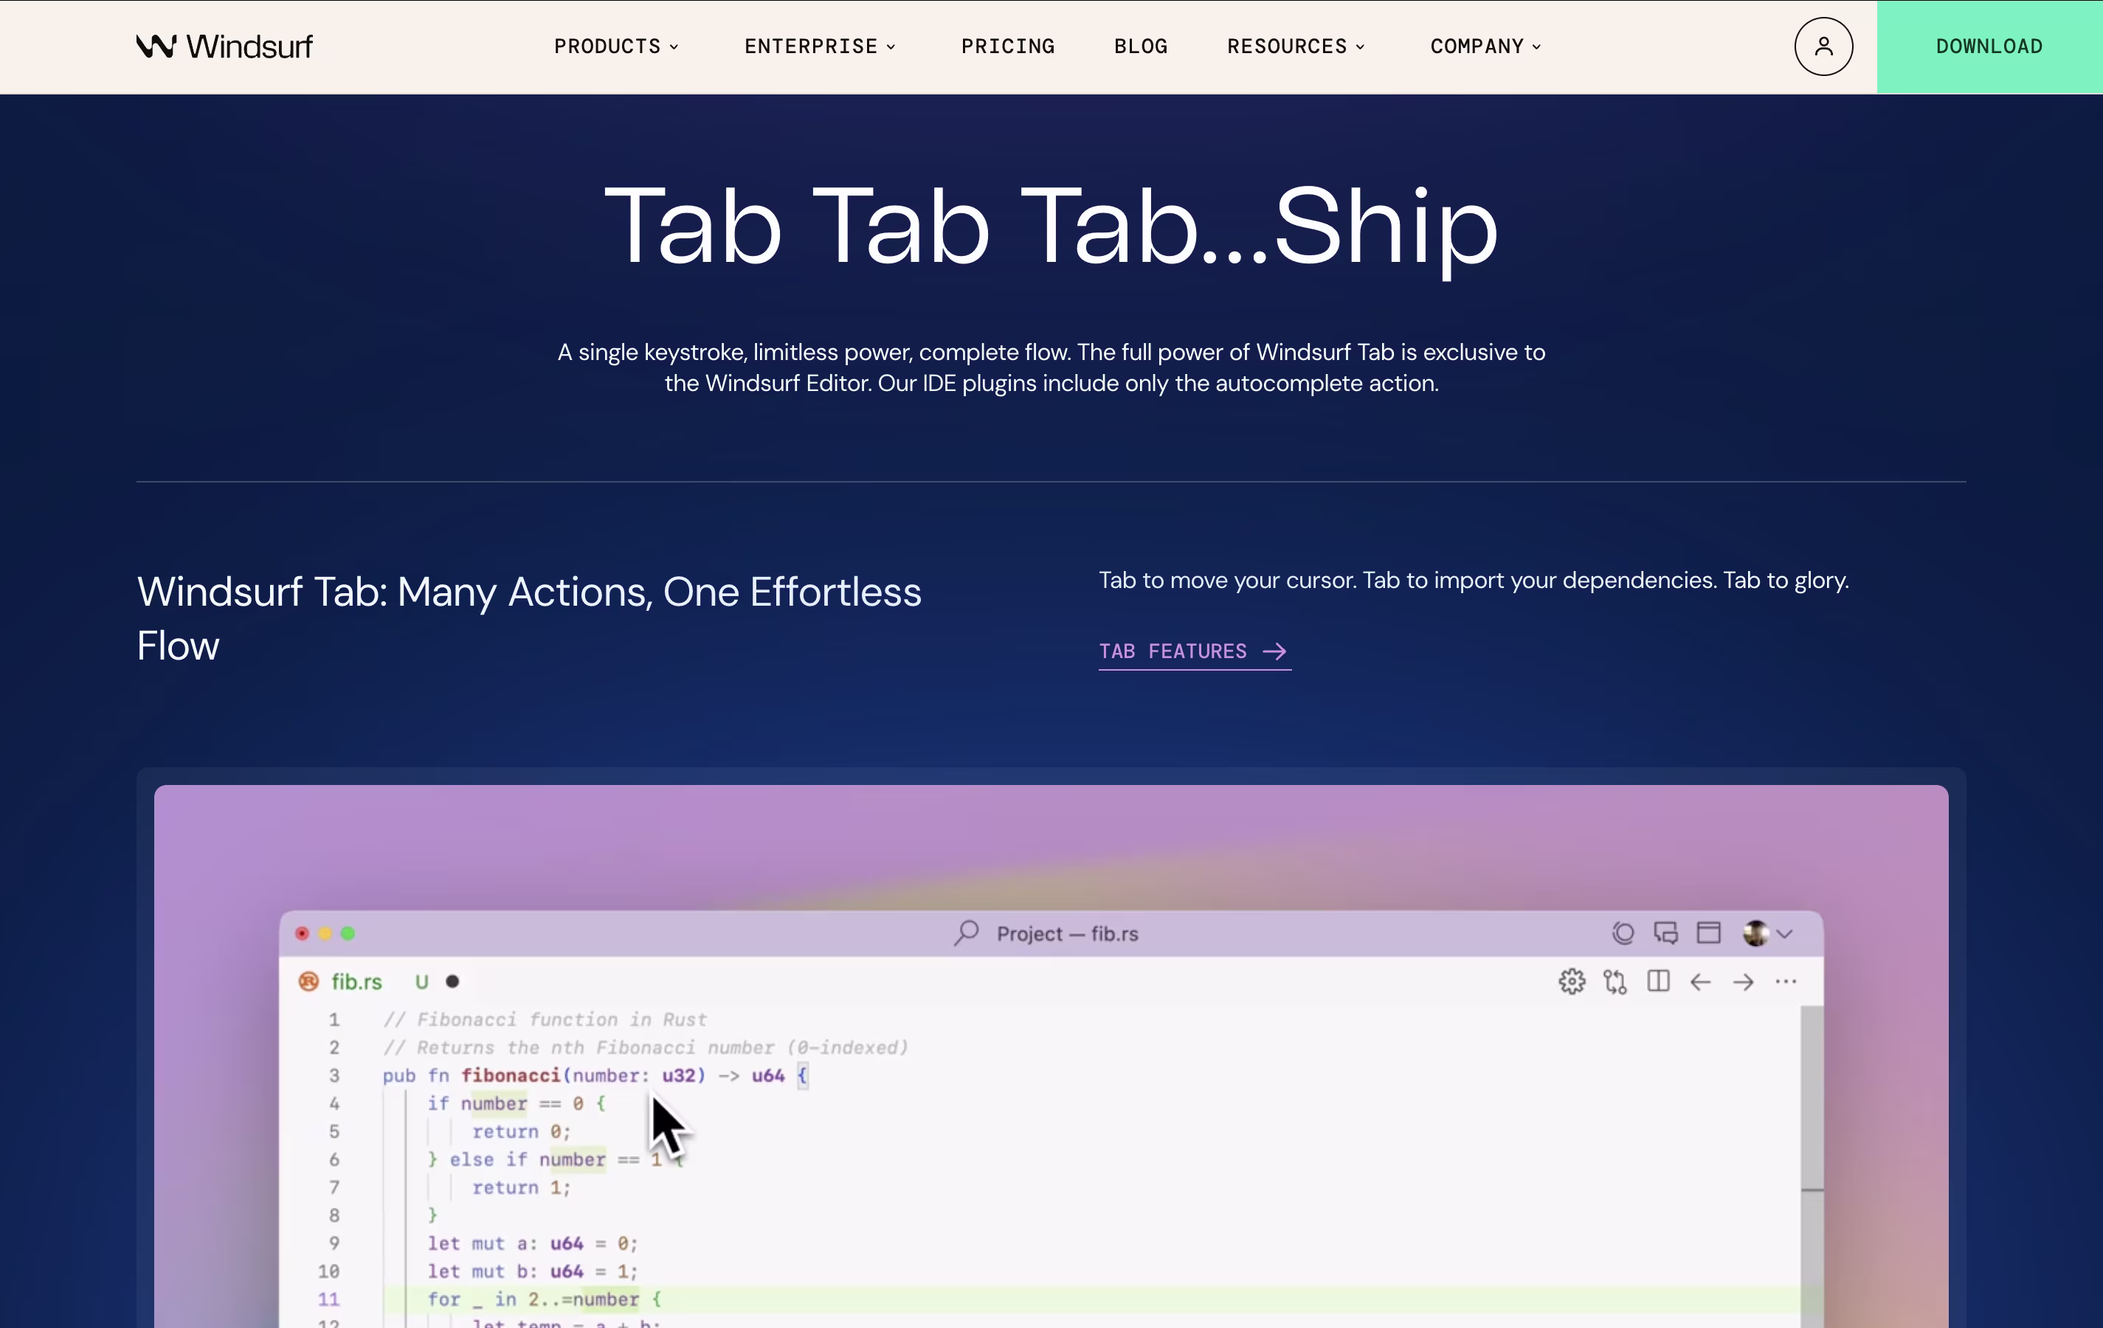This screenshot has height=1328, width=2103.
Task: Click the U git status on fib.rs tab
Action: point(422,981)
